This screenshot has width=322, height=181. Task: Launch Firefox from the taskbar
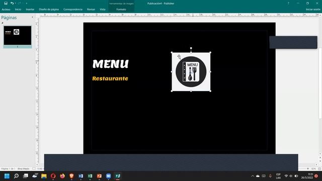pos(62,176)
